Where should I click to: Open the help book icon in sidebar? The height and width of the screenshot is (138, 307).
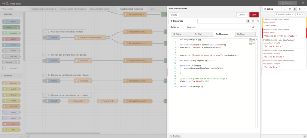click(290, 9)
